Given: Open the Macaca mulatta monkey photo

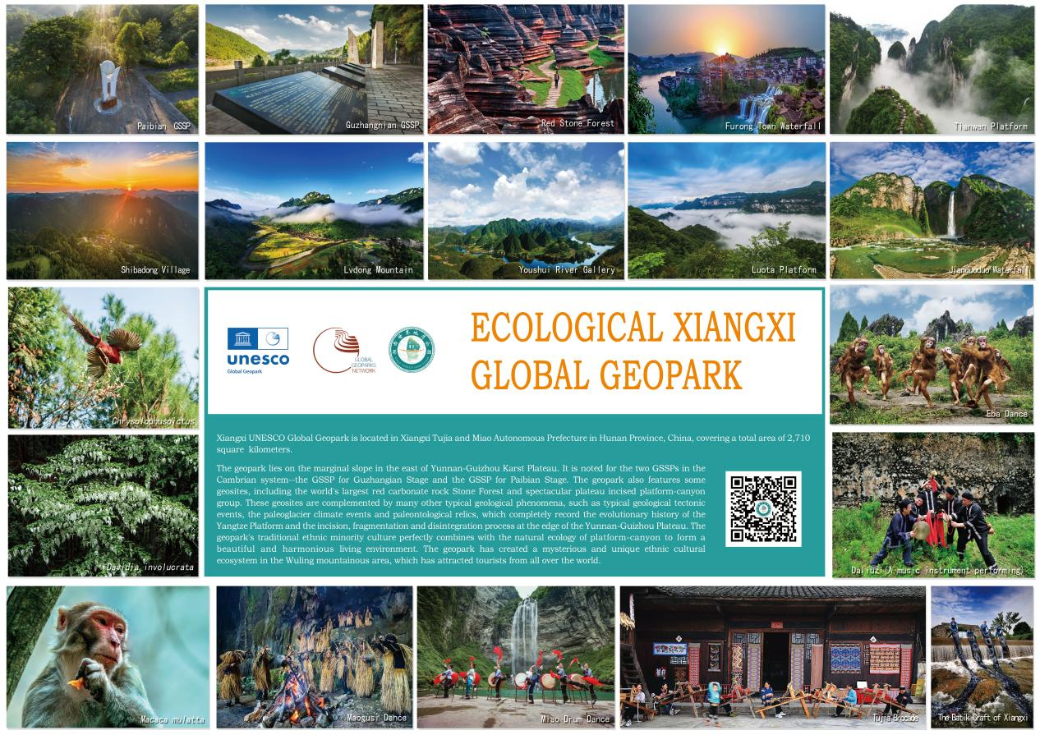Looking at the screenshot, I should tap(108, 656).
